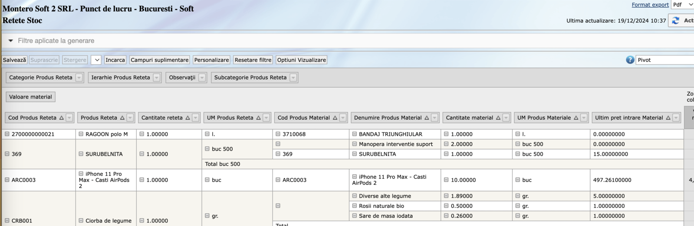This screenshot has width=694, height=226.
Task: Open filter icon on Ultim pret intrare Material
Action: click(x=676, y=118)
